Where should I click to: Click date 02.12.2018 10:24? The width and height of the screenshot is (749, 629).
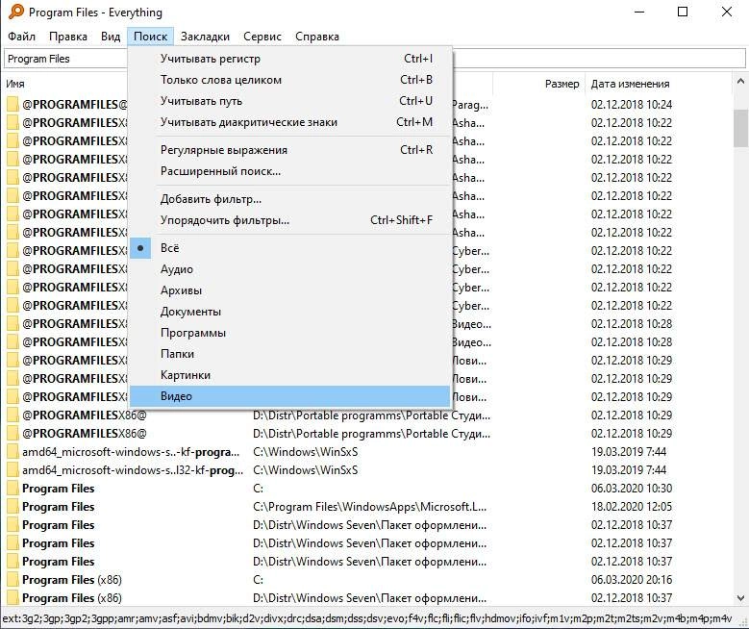tap(632, 104)
